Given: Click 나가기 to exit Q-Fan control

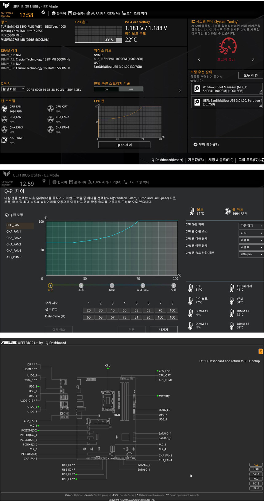Looking at the screenshot, I should coord(164,329).
